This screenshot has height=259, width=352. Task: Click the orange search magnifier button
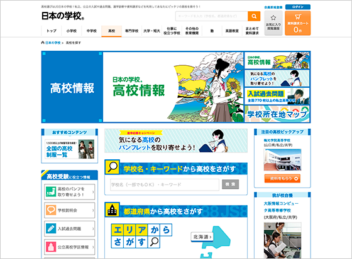pyautogui.click(x=254, y=16)
